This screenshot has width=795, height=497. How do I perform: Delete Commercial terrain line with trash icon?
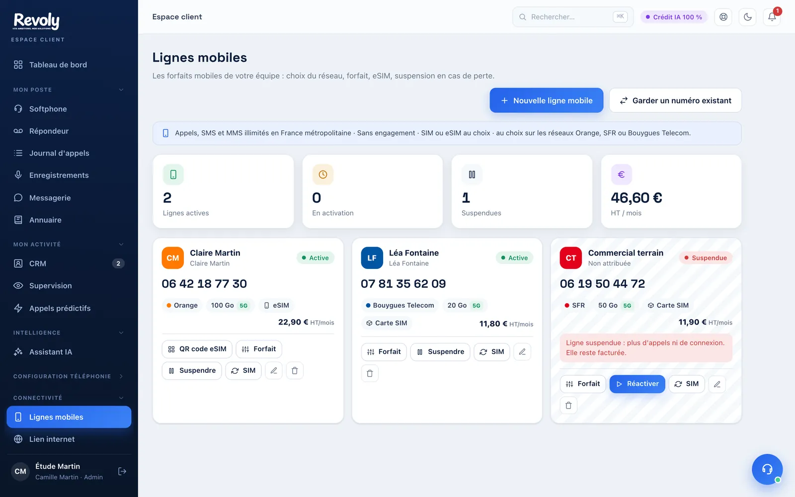tap(568, 406)
